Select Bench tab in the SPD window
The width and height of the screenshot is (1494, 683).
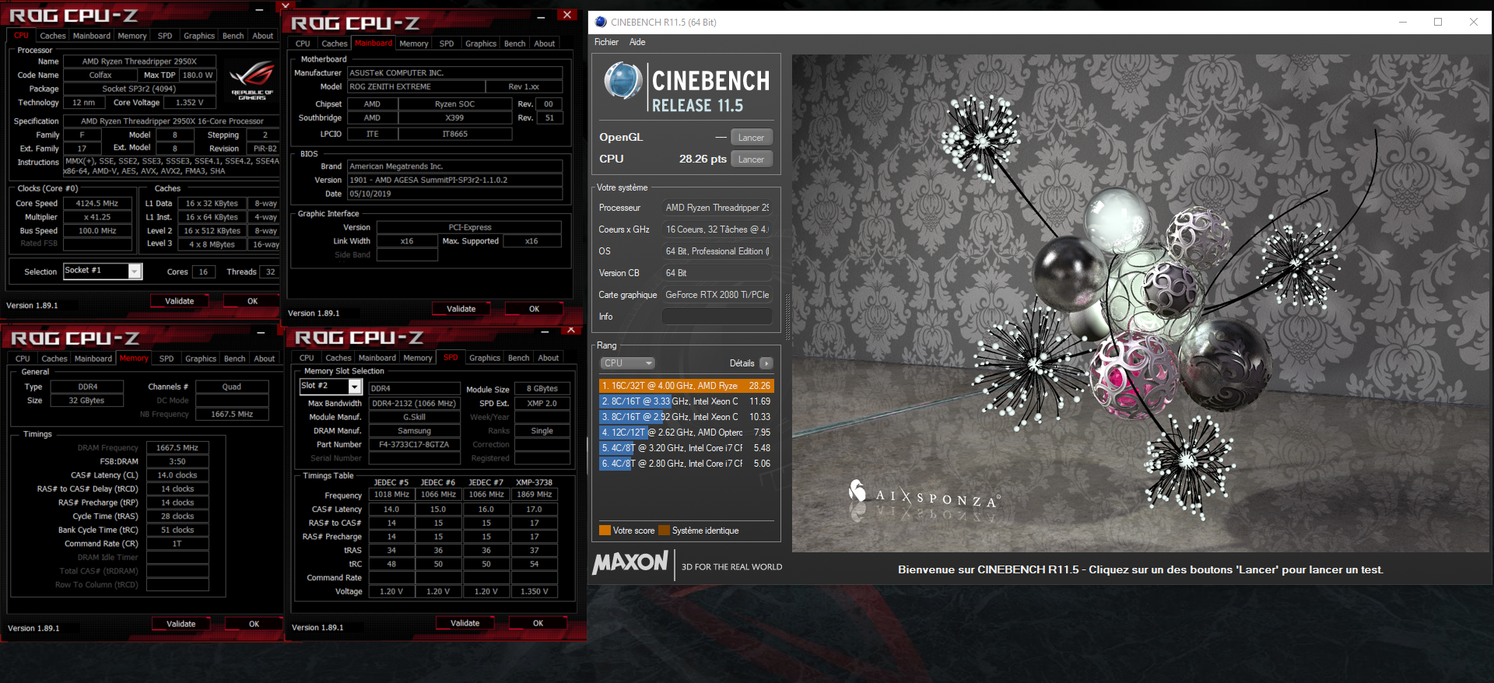518,358
